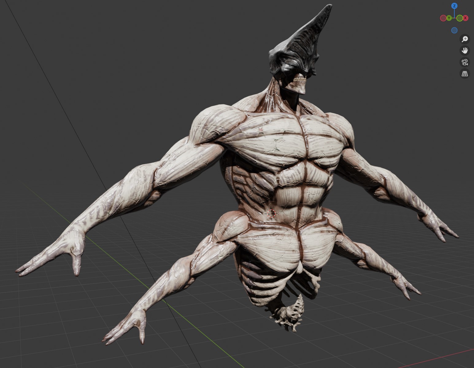Click the blue Z axis gizmo handle
Image resolution: width=474 pixels, height=368 pixels.
pyautogui.click(x=454, y=6)
